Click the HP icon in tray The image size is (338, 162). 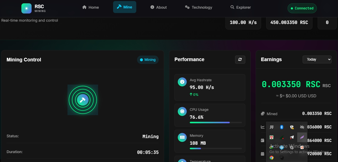point(282,147)
